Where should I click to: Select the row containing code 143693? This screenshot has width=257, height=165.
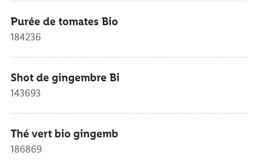pyautogui.click(x=128, y=85)
